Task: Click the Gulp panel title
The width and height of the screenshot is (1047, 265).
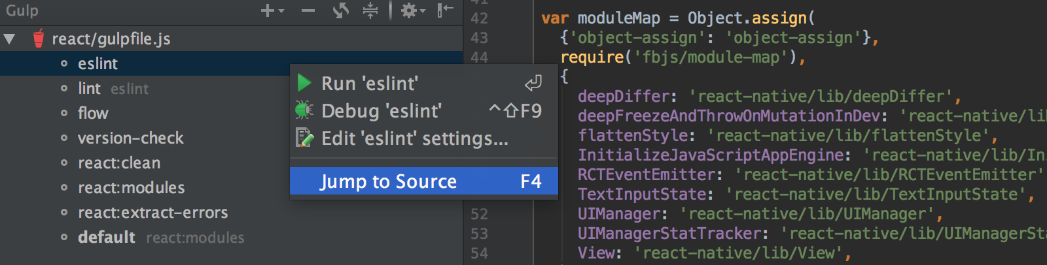Action: click(x=22, y=10)
